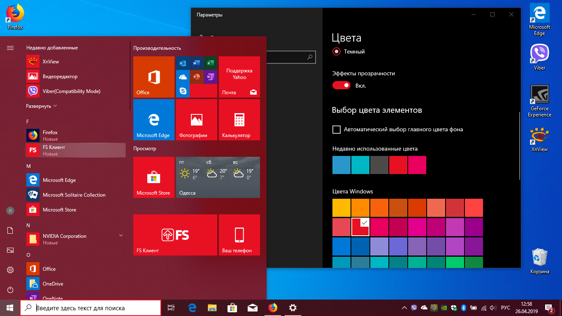The image size is (562, 316).
Task: Open Firefox in the Start app list
Action: click(76, 135)
